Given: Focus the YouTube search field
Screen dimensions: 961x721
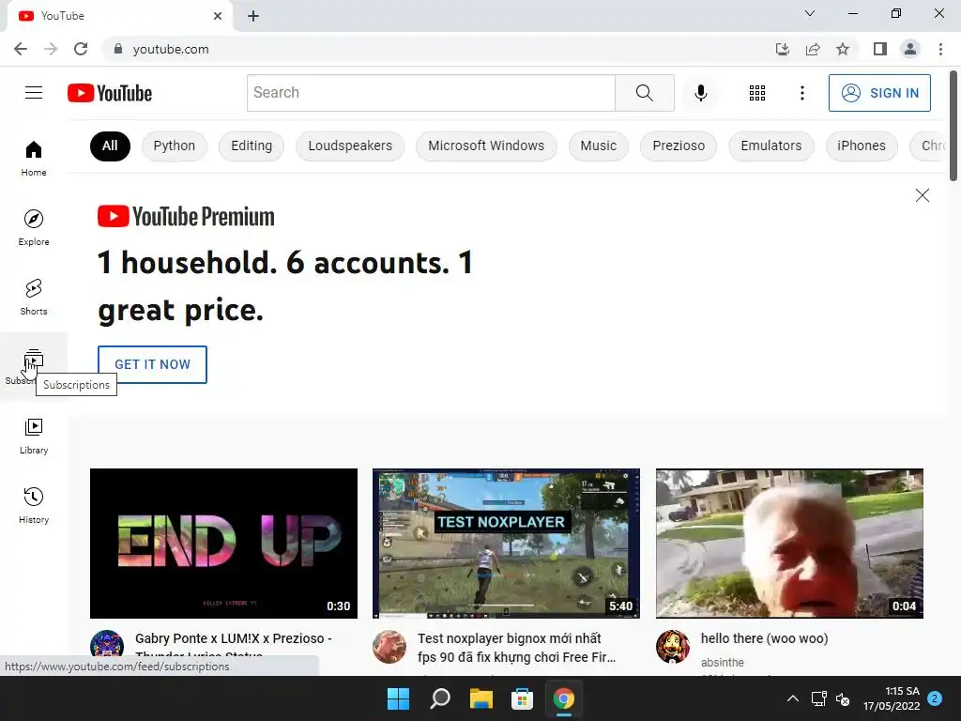Looking at the screenshot, I should tap(431, 93).
